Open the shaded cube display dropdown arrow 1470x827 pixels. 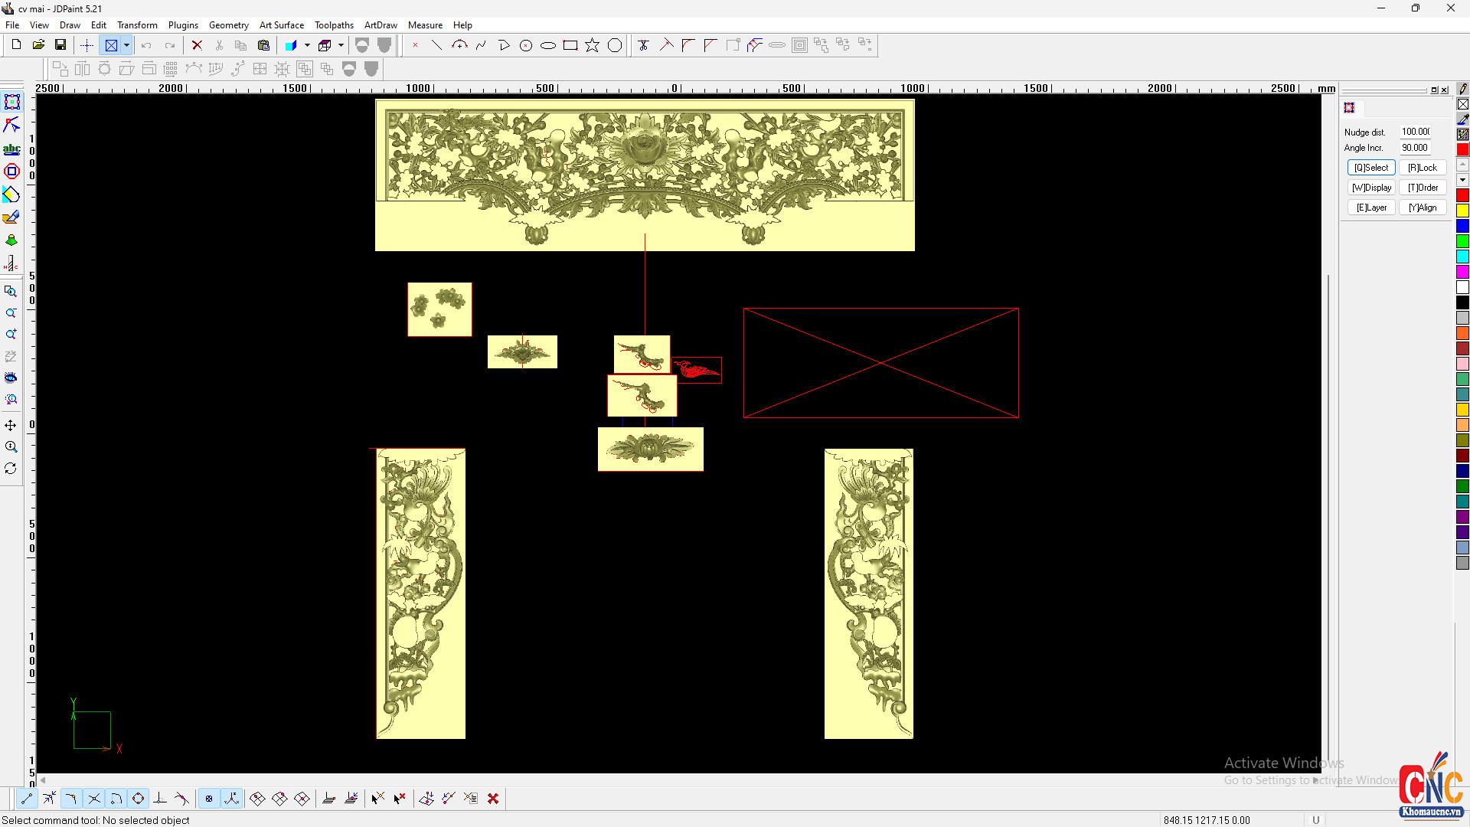(307, 45)
